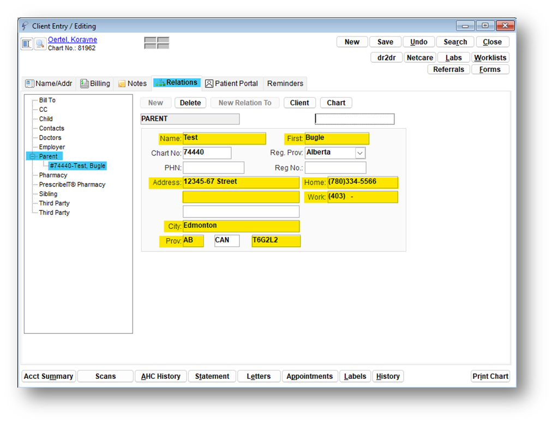Open the Oertel, Korayne patient link

coord(73,40)
